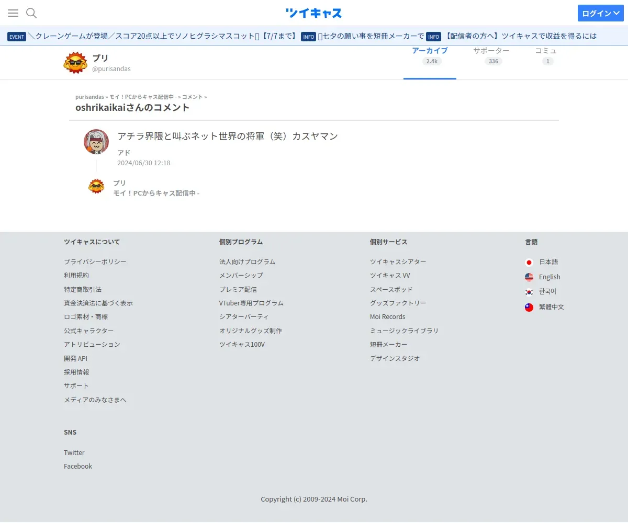
Task: Click the Korean flag icon
Action: pos(529,292)
